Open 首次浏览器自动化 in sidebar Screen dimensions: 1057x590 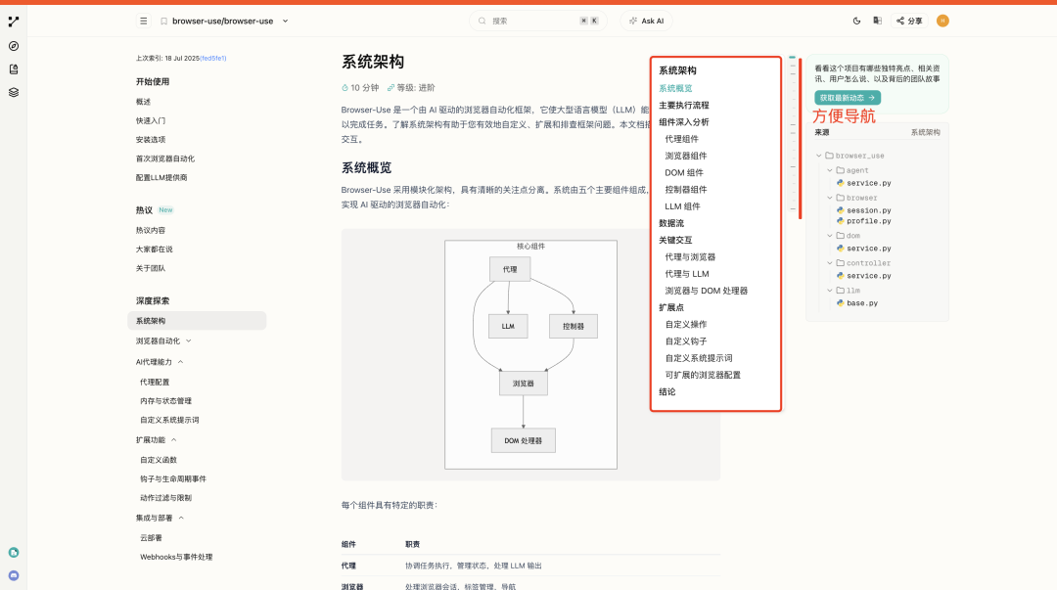click(165, 159)
